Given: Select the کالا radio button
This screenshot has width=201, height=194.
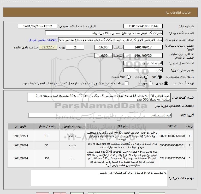Looking at the screenshot, I should click(x=160, y=77).
